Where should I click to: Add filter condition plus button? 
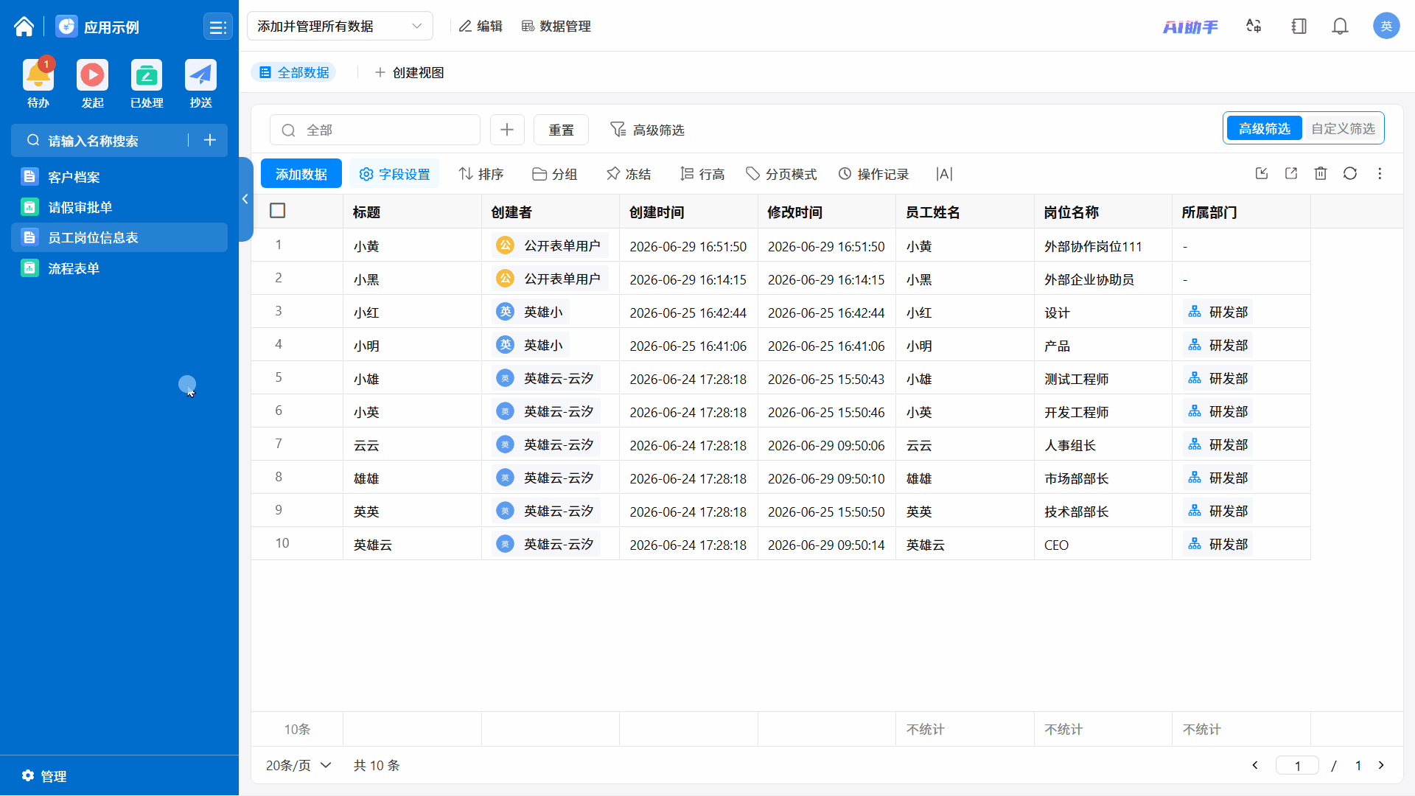point(507,130)
